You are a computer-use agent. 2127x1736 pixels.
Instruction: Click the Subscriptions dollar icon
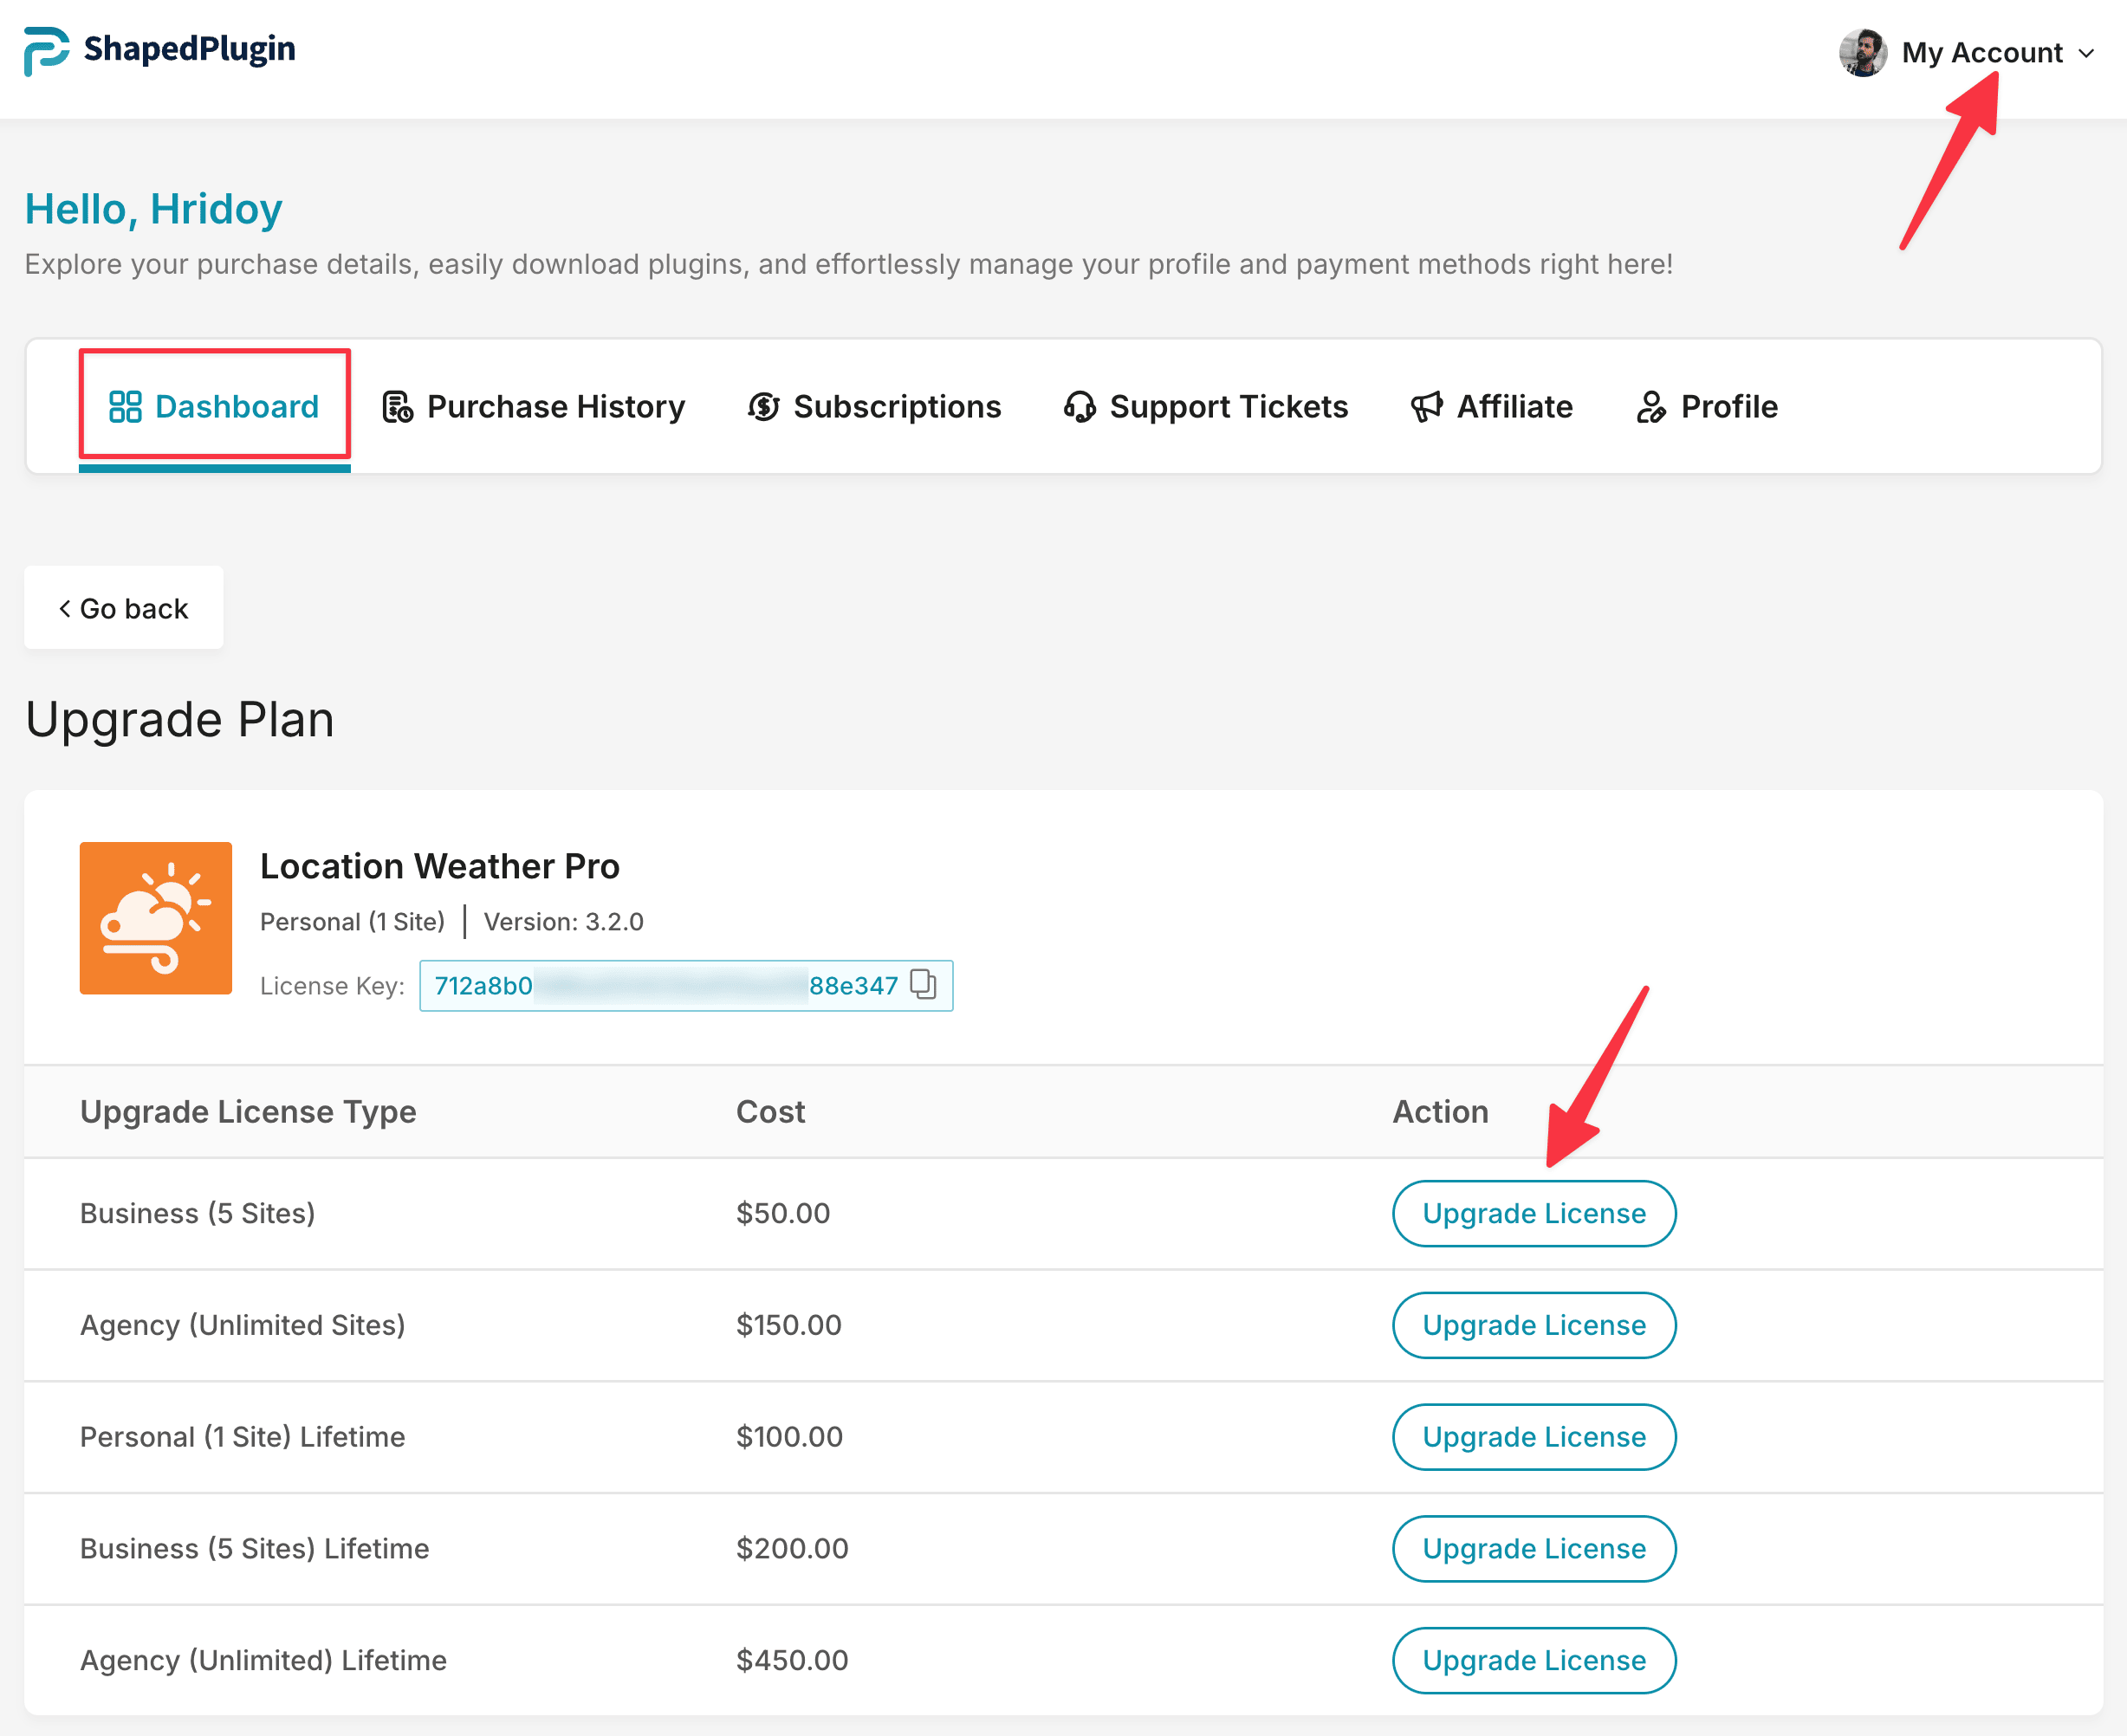click(764, 407)
